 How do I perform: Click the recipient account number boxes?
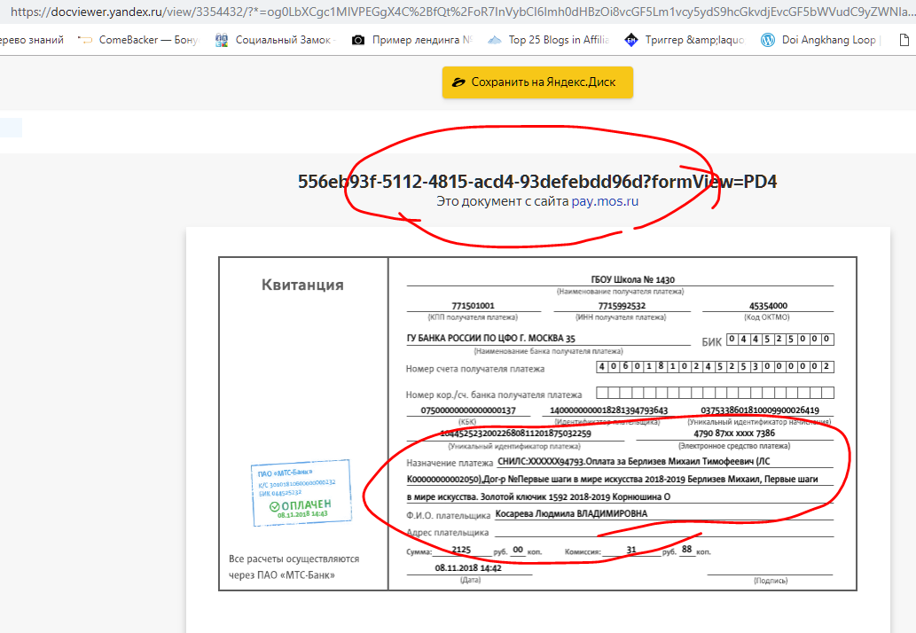[715, 367]
